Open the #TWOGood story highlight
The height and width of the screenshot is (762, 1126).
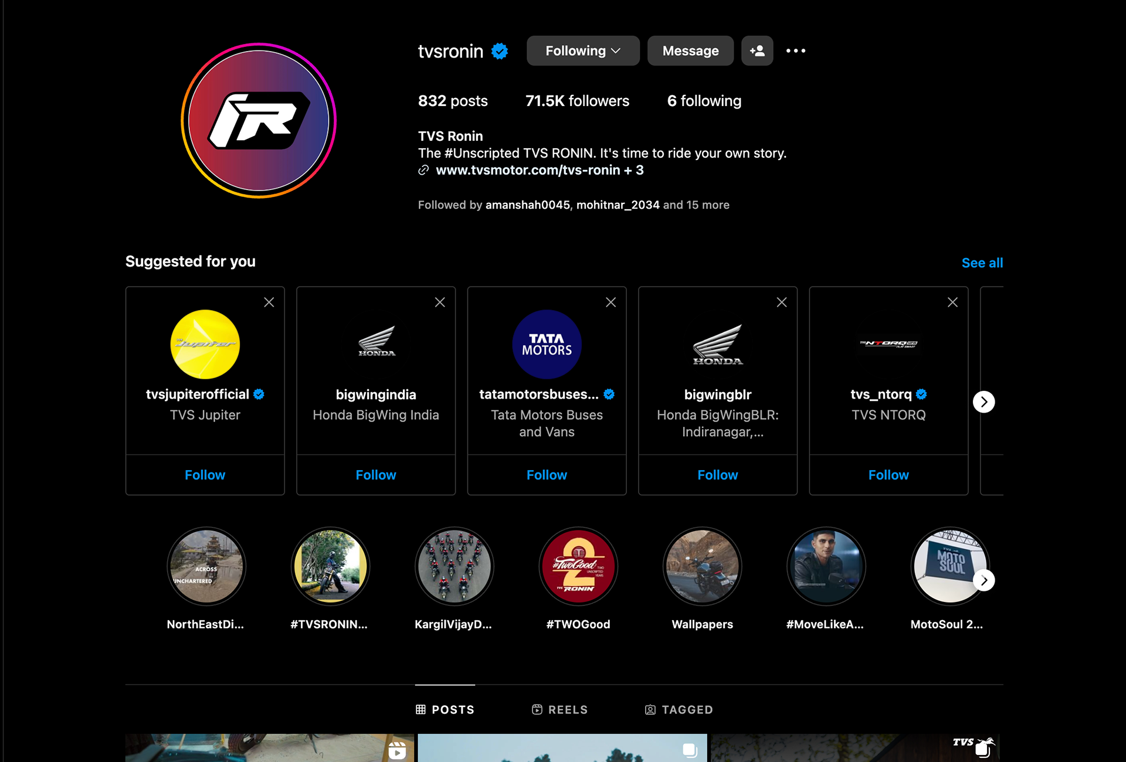pos(578,566)
